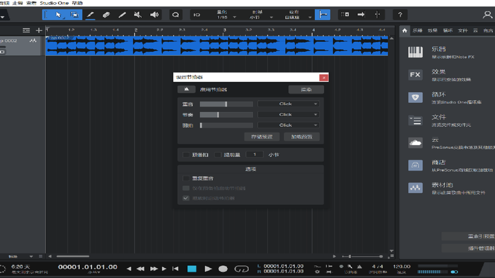Open the Zoom tool via magnifier icon

click(x=176, y=14)
